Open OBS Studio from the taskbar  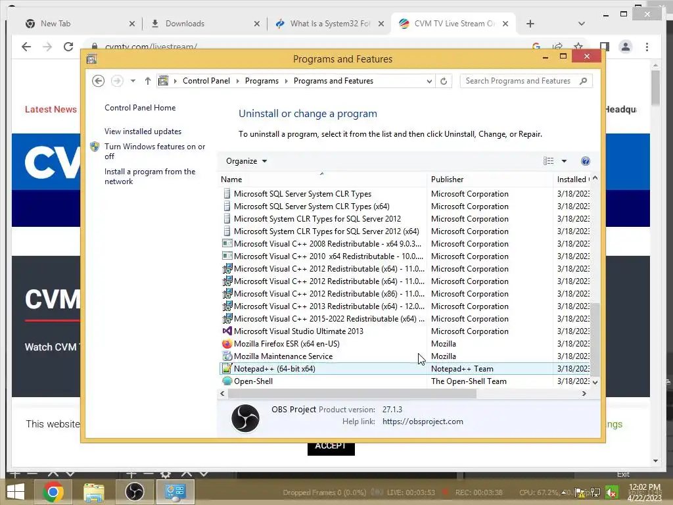134,492
